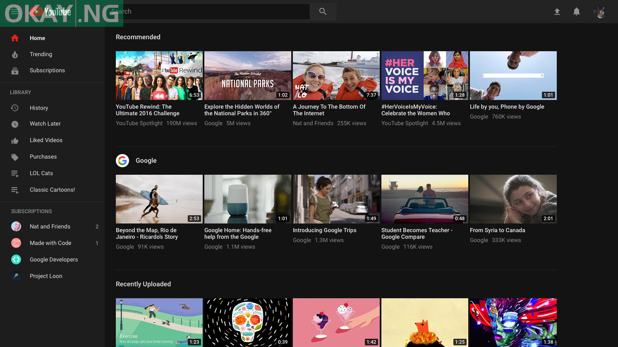The height and width of the screenshot is (347, 618).
Task: Click the Purchases tag icon
Action: pos(15,157)
